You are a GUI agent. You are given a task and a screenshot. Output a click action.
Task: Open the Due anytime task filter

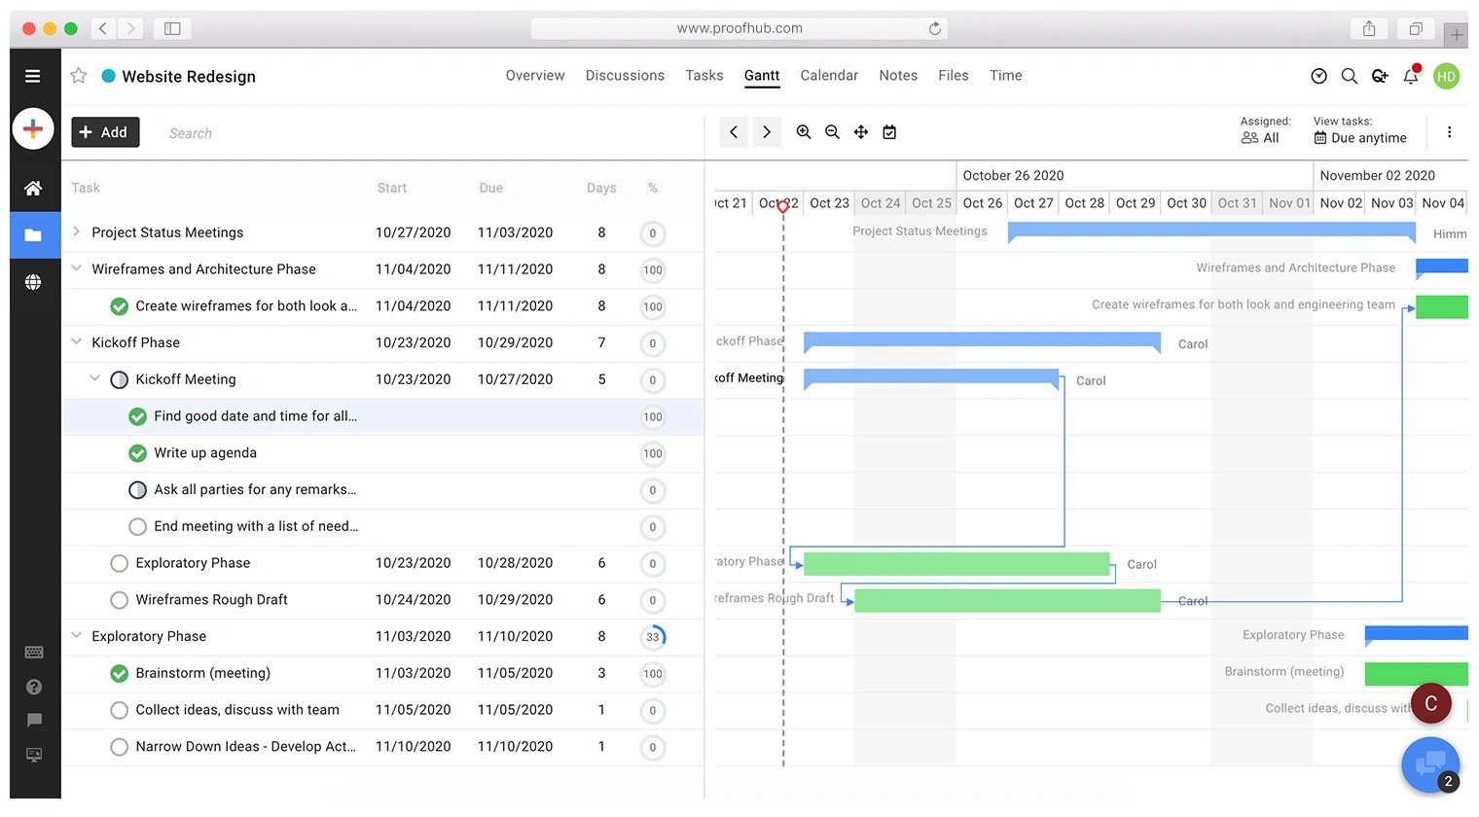[1360, 138]
